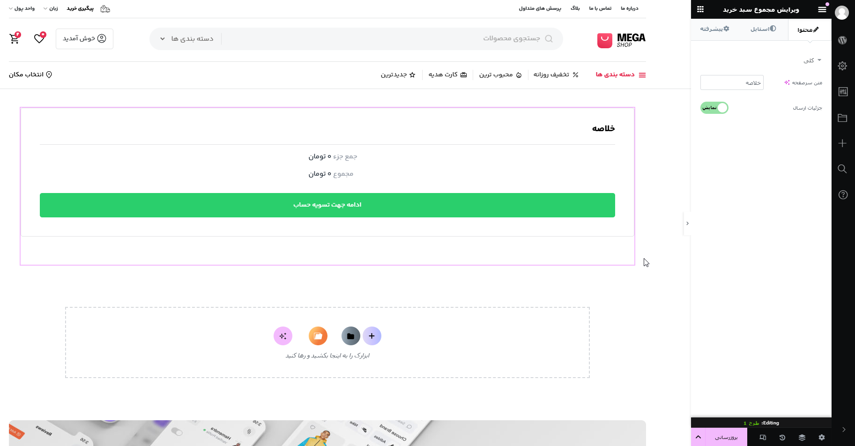The width and height of the screenshot is (855, 446).
Task: Open the Navigator layers icon
Action: [x=802, y=438]
